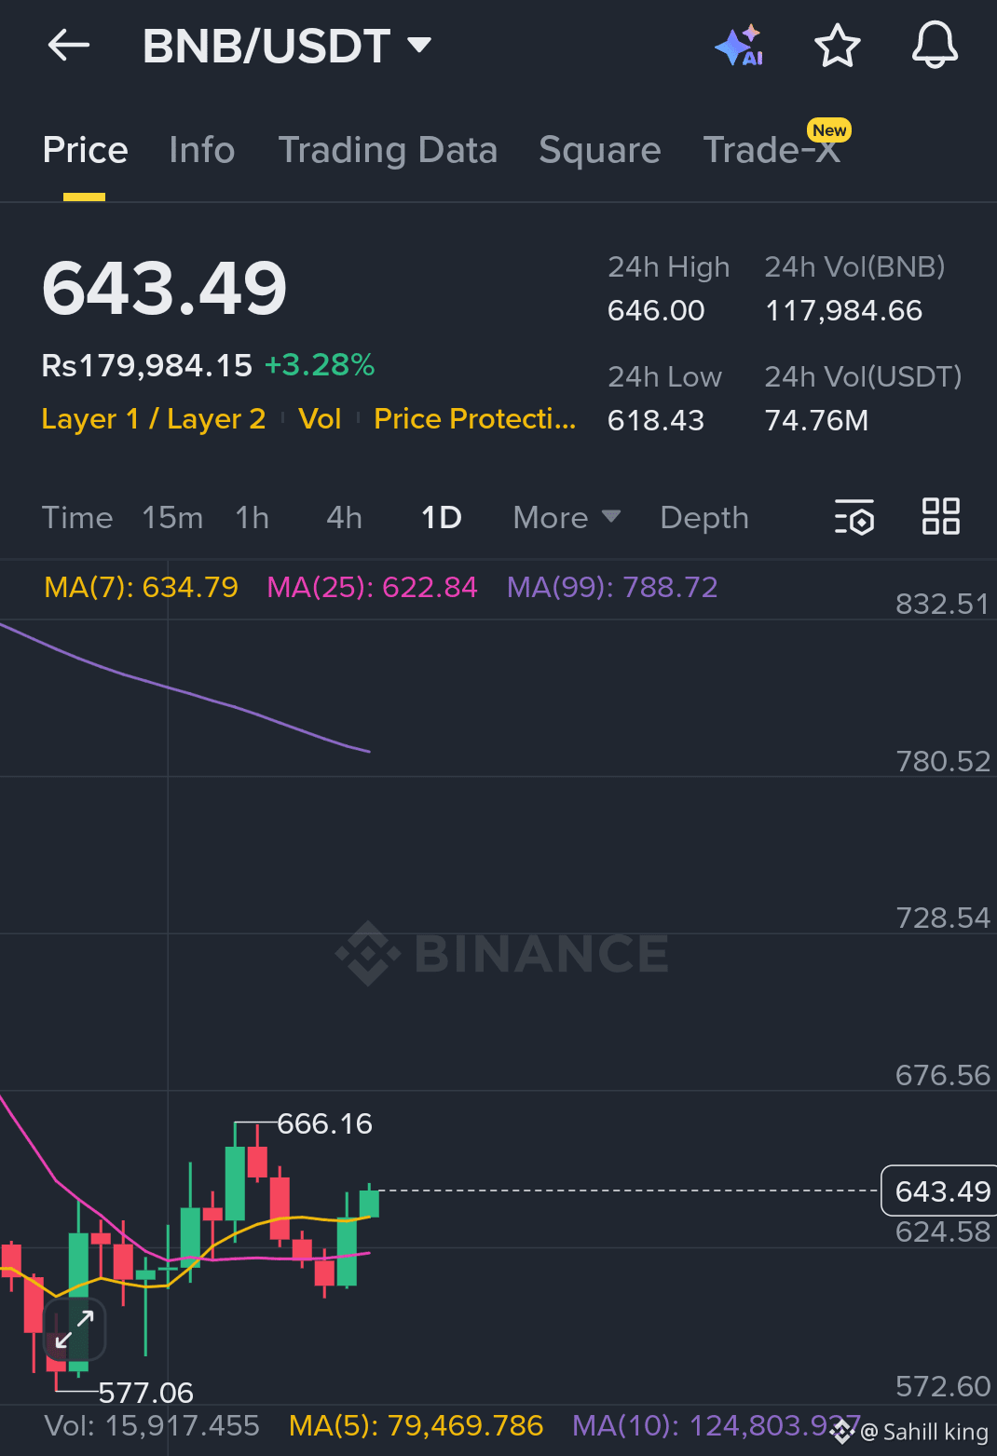This screenshot has height=1456, width=997.
Task: Tap the MA(7): 634.79 indicator label
Action: (x=141, y=587)
